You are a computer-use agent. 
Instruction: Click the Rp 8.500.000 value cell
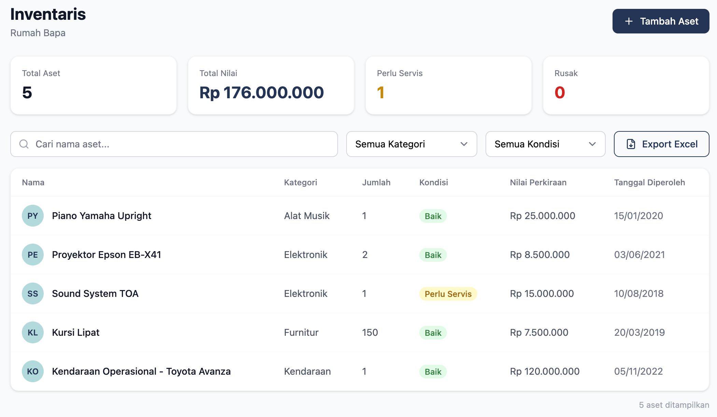pos(540,255)
